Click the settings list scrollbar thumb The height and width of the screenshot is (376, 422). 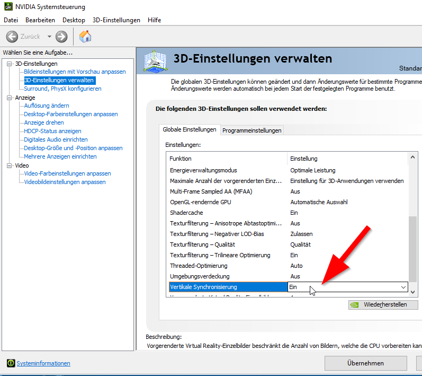(412, 249)
